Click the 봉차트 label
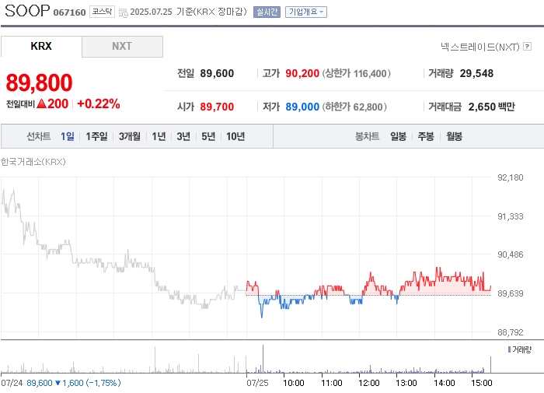The width and height of the screenshot is (544, 393). [367, 136]
